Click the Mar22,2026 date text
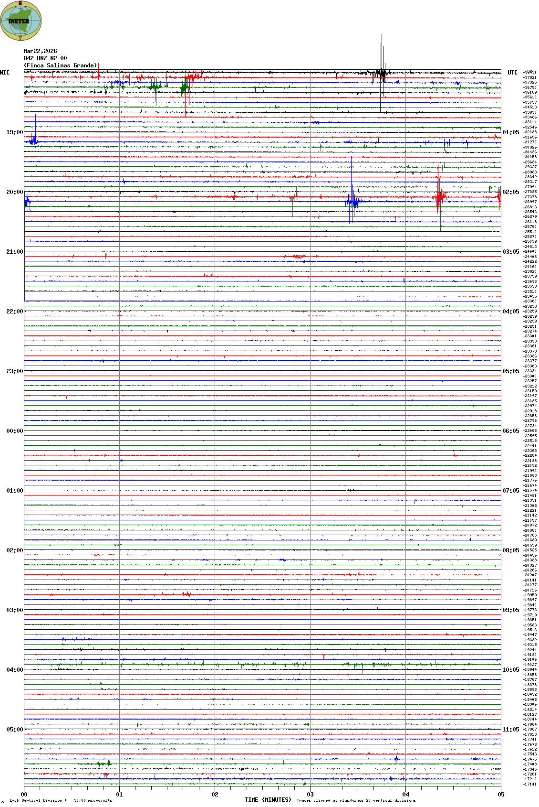The width and height of the screenshot is (539, 807). [40, 51]
